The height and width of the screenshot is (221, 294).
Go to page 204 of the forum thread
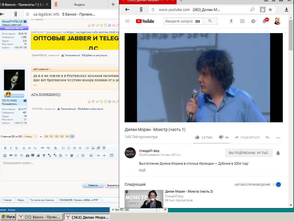pyautogui.click(x=67, y=136)
